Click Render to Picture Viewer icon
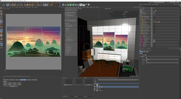The image size is (181, 99). point(57,5)
